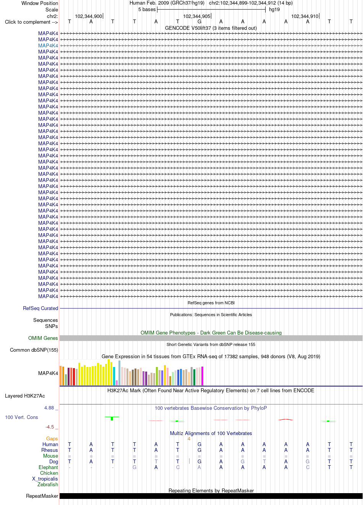Viewport: 363px width, 505px height.
Task: Click the 'Dog' alignment row label
Action: pyautogui.click(x=53, y=462)
